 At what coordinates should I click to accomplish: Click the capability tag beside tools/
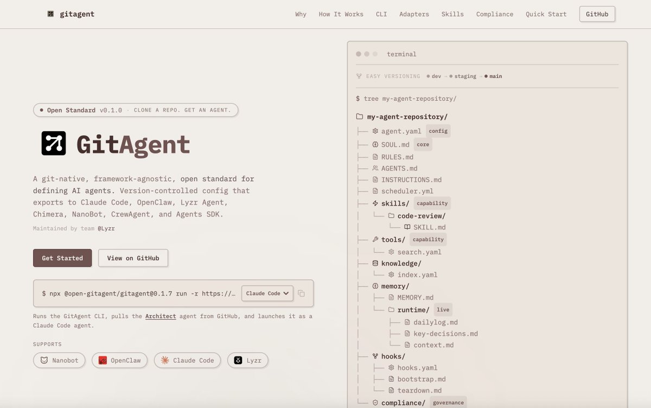pyautogui.click(x=428, y=240)
